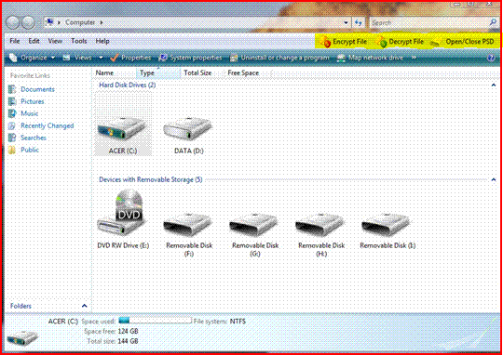Show more toolbar commands chevron
Image resolution: width=503 pixels, height=355 pixels.
414,58
